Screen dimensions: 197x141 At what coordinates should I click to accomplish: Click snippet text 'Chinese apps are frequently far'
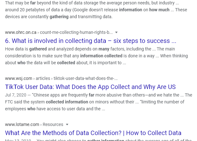click(64, 95)
